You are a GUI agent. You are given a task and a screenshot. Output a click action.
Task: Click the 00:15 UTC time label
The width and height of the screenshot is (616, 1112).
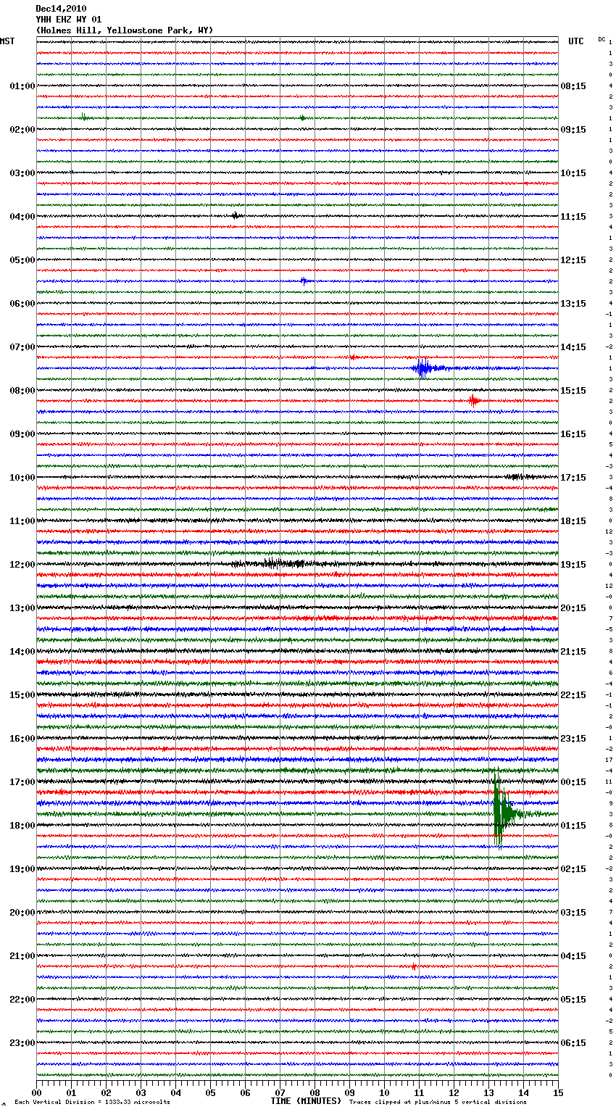[x=573, y=782]
